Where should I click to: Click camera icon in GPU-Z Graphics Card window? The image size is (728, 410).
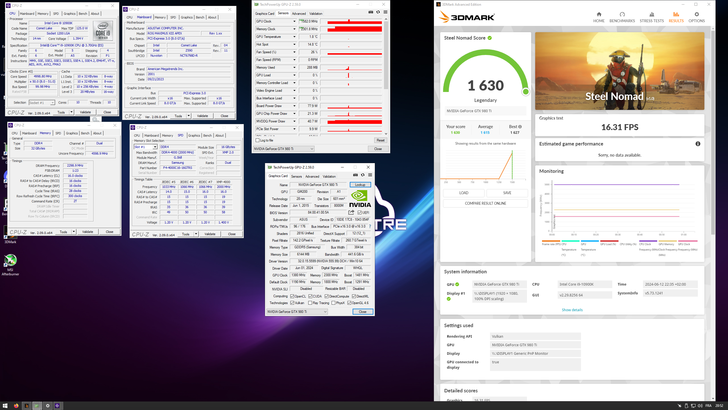[355, 175]
